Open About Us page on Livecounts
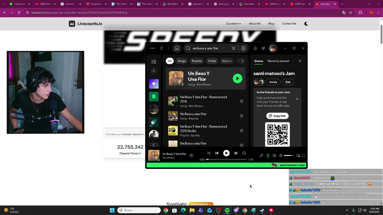 coord(255,24)
